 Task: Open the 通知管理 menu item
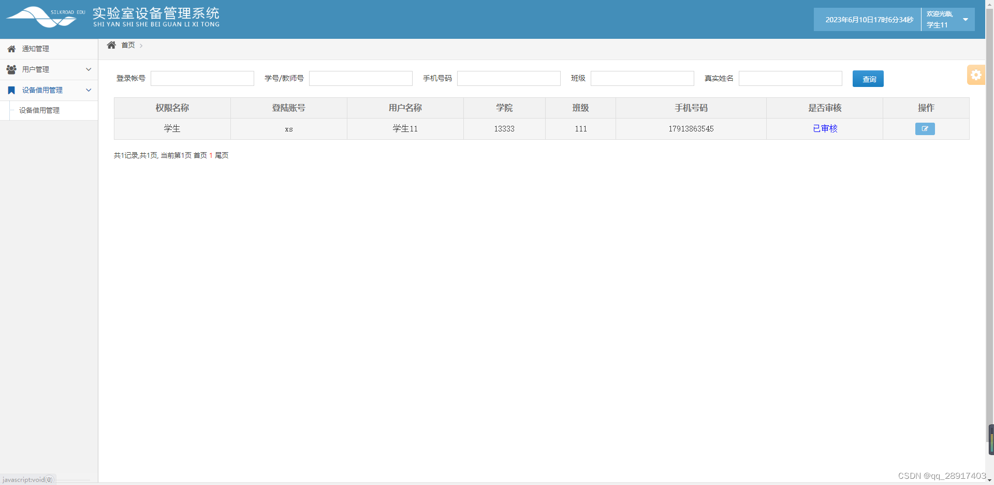point(49,49)
